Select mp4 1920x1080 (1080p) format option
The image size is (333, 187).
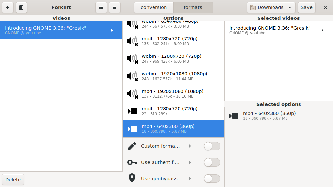click(173, 93)
